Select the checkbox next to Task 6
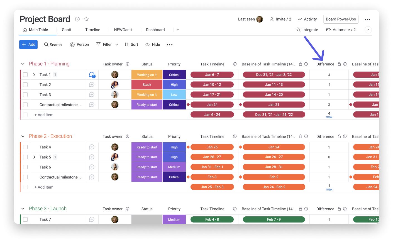Image resolution: width=393 pixels, height=242 pixels. [25, 167]
